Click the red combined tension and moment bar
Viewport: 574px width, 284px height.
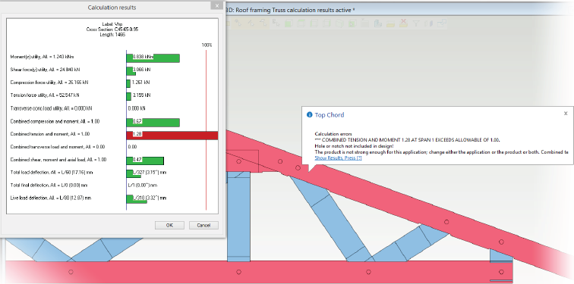click(172, 136)
